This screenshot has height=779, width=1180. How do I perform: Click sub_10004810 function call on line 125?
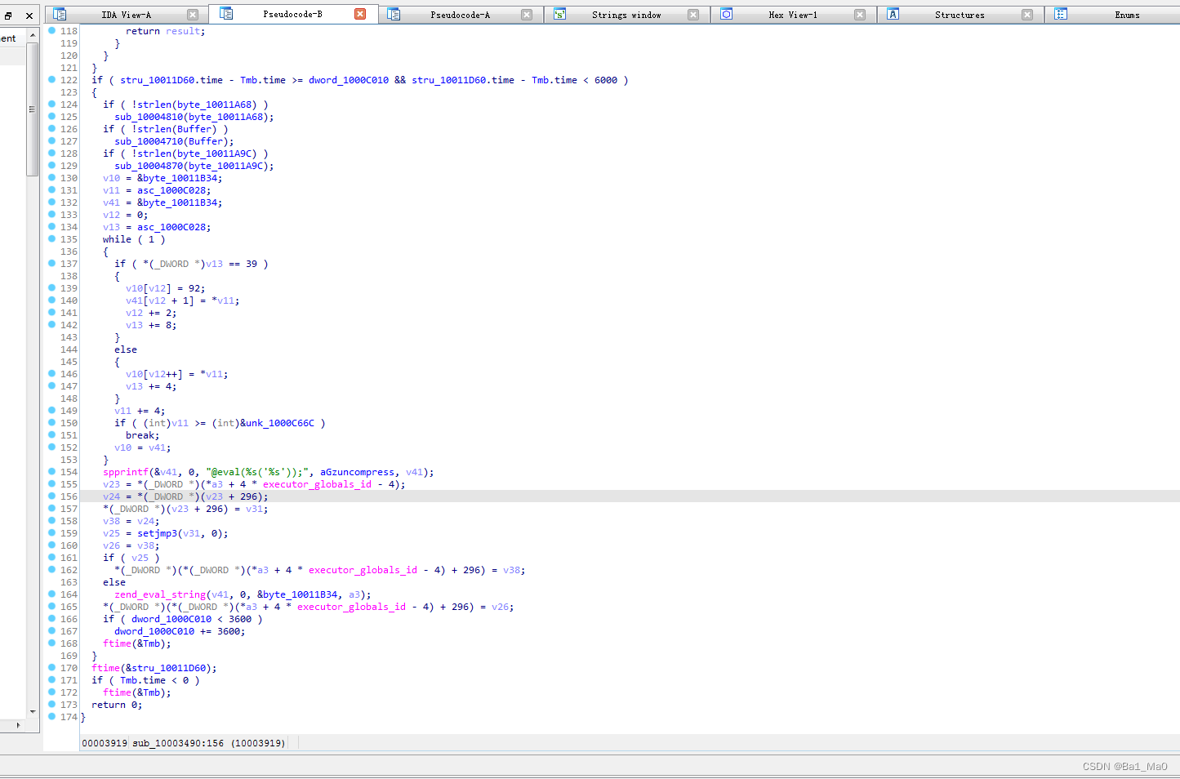[x=149, y=117]
